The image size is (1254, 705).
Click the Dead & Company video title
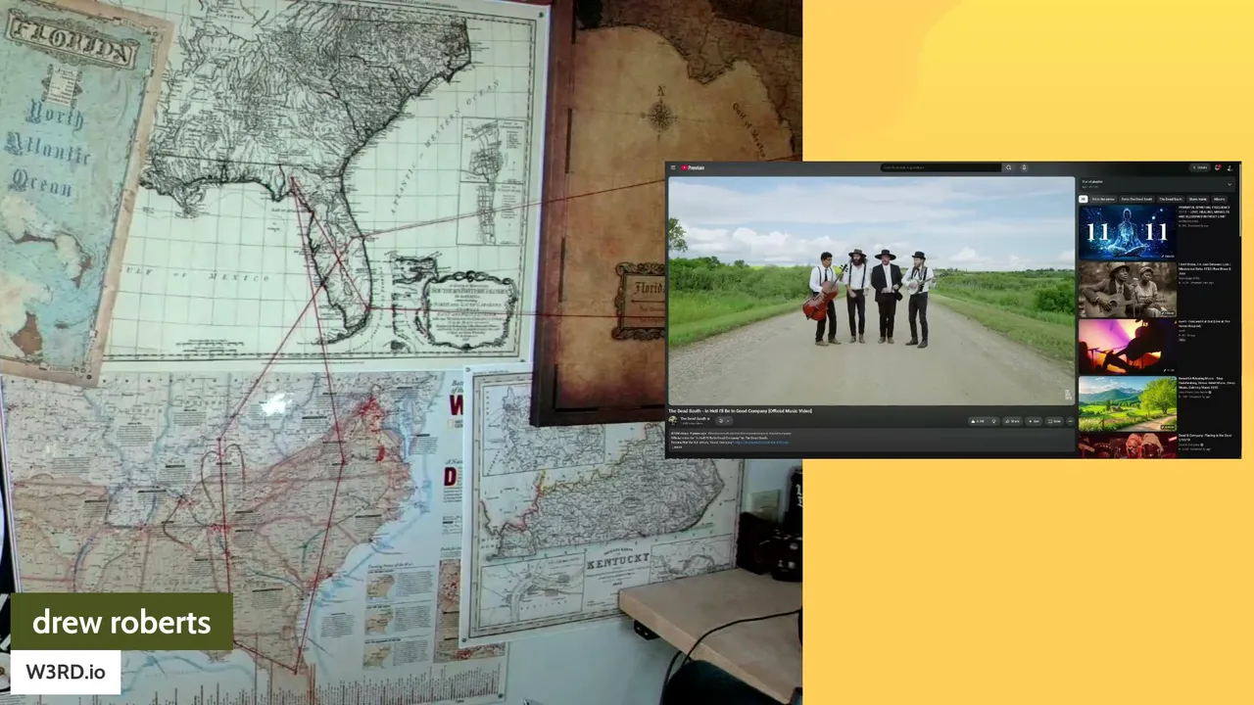tap(1205, 438)
